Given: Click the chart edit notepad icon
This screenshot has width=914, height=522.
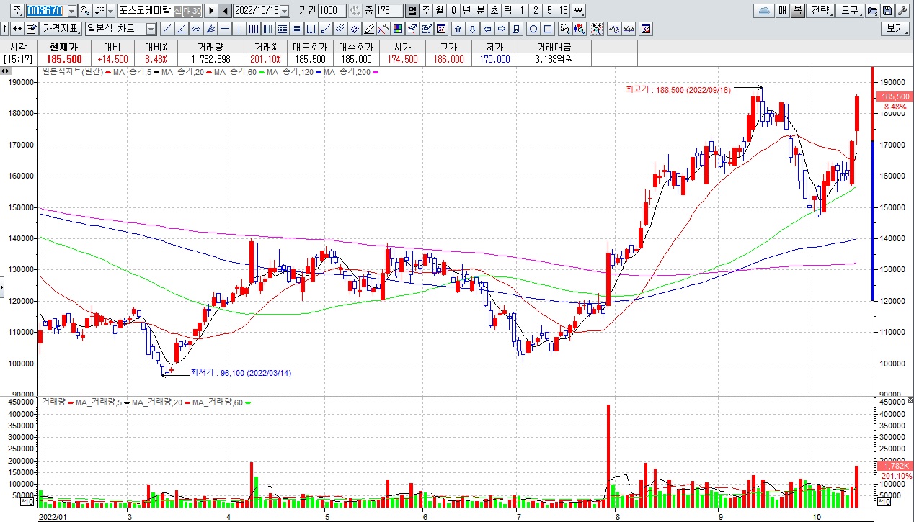Looking at the screenshot, I should click(x=31, y=29).
